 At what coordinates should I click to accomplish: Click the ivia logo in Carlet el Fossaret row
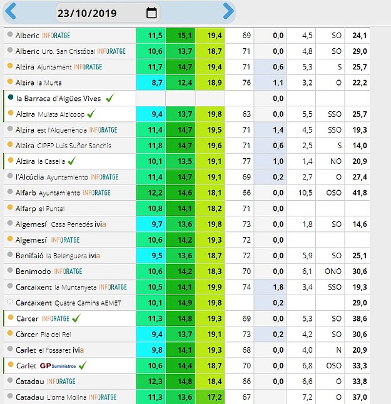(78, 350)
